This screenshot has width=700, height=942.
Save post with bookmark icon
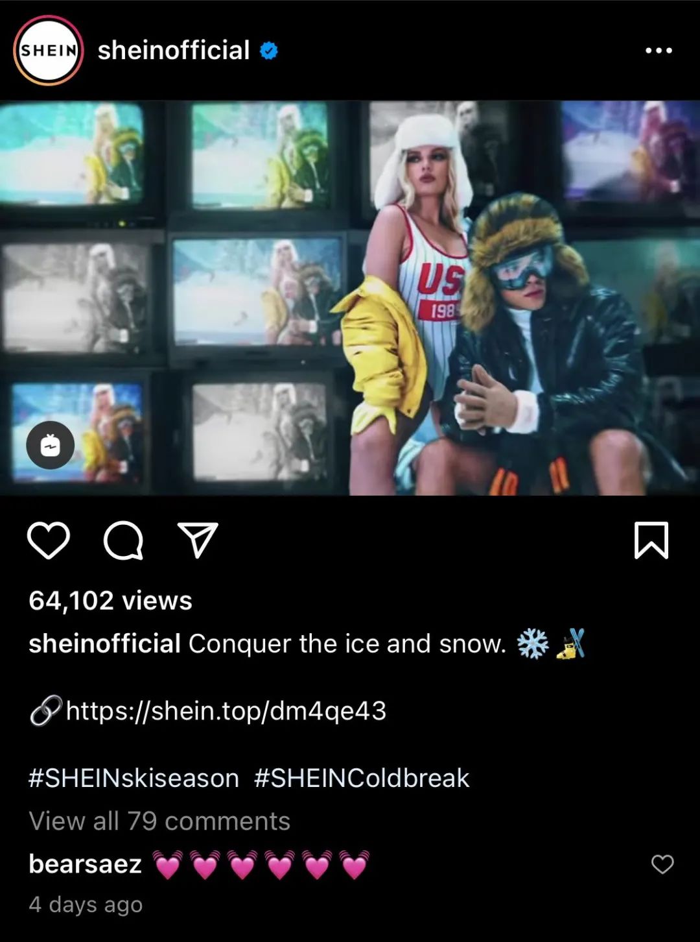coord(651,540)
